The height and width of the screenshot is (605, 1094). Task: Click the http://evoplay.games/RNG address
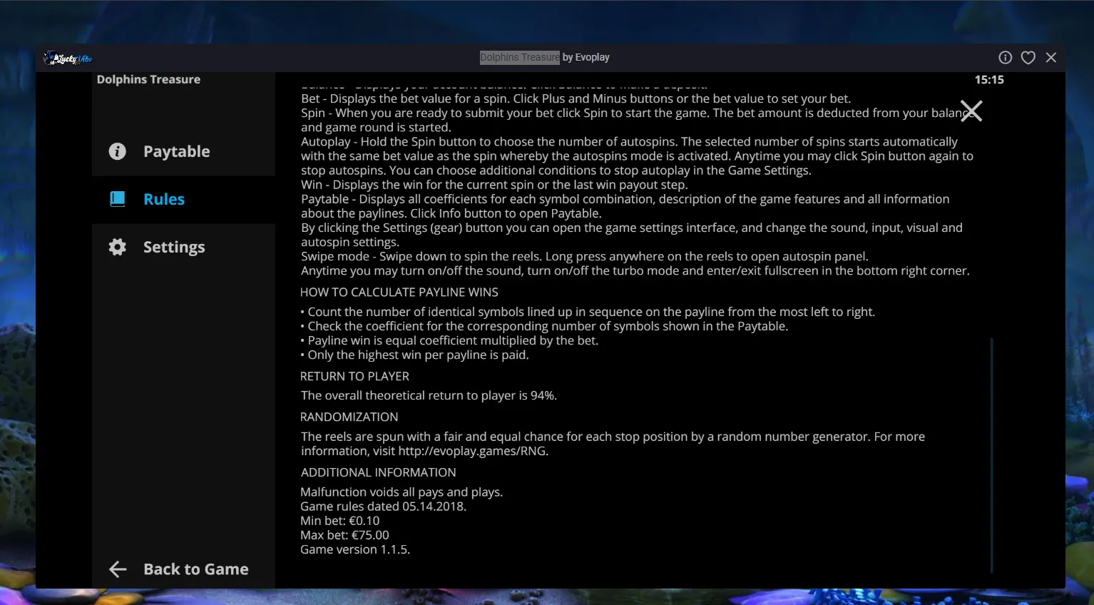coord(472,451)
